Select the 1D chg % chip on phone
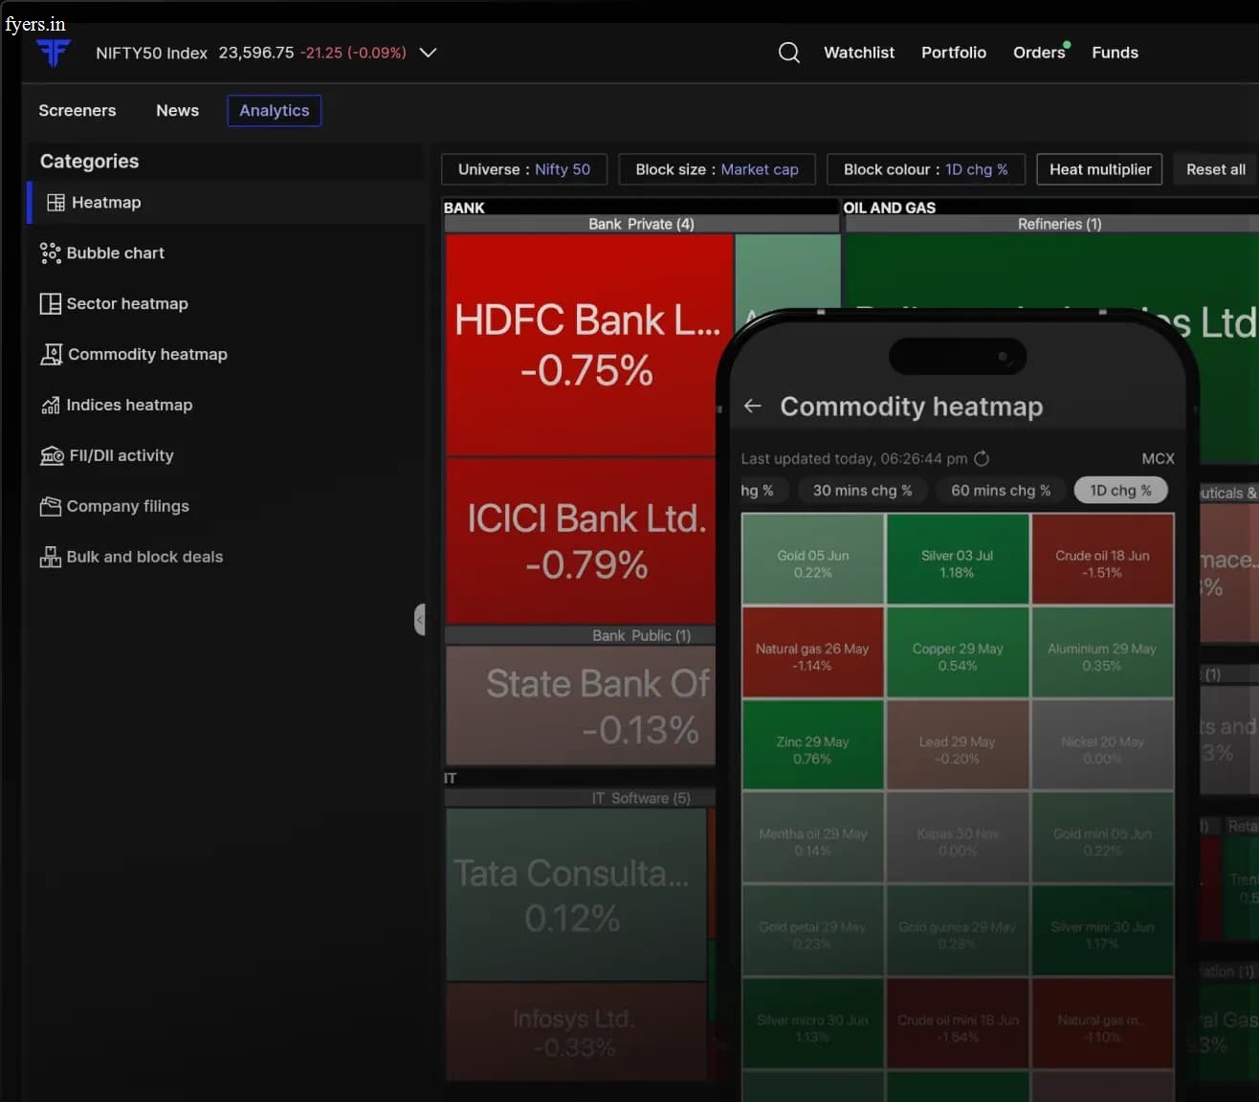The height and width of the screenshot is (1102, 1259). (x=1120, y=491)
